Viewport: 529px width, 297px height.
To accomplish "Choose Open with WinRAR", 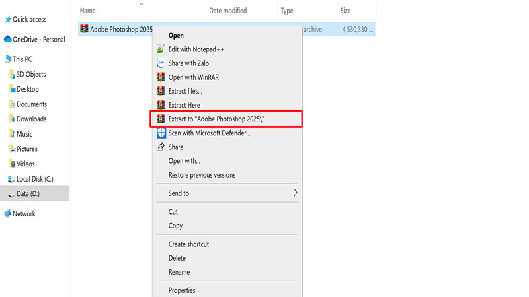I will coord(193,77).
